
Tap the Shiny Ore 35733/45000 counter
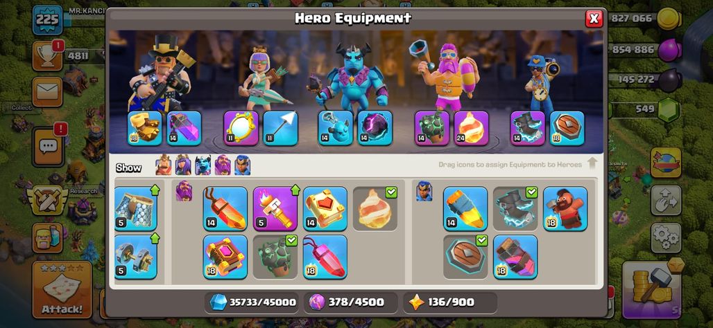[252, 302]
